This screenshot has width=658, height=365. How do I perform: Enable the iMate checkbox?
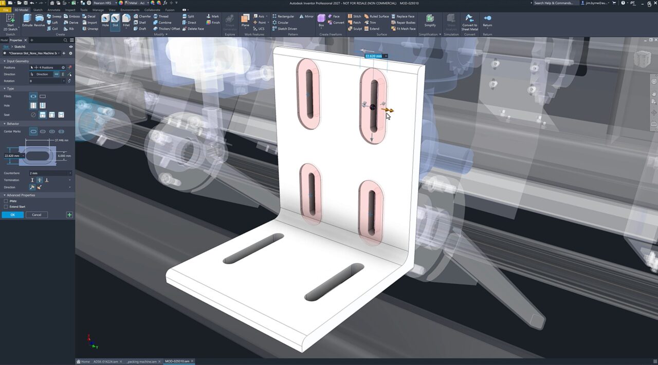tap(5, 200)
